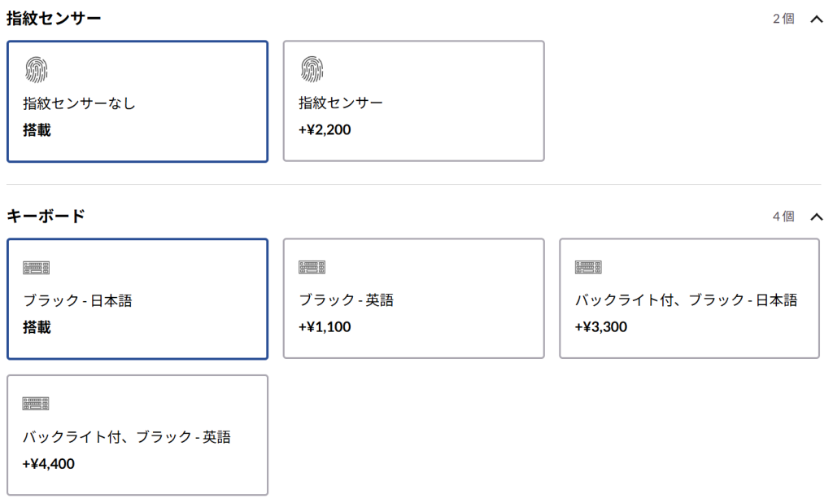Select ブラック - 日本語 keyboard option

coord(137,299)
